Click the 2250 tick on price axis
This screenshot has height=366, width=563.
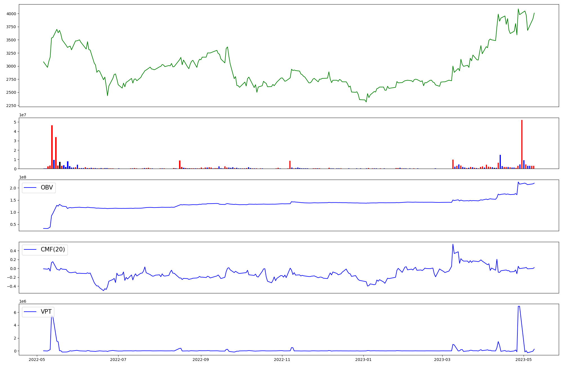(12, 106)
